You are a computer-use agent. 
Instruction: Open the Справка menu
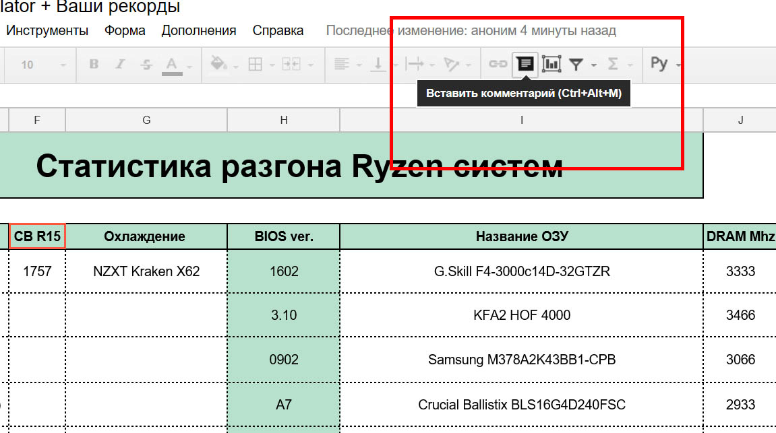[x=278, y=31]
